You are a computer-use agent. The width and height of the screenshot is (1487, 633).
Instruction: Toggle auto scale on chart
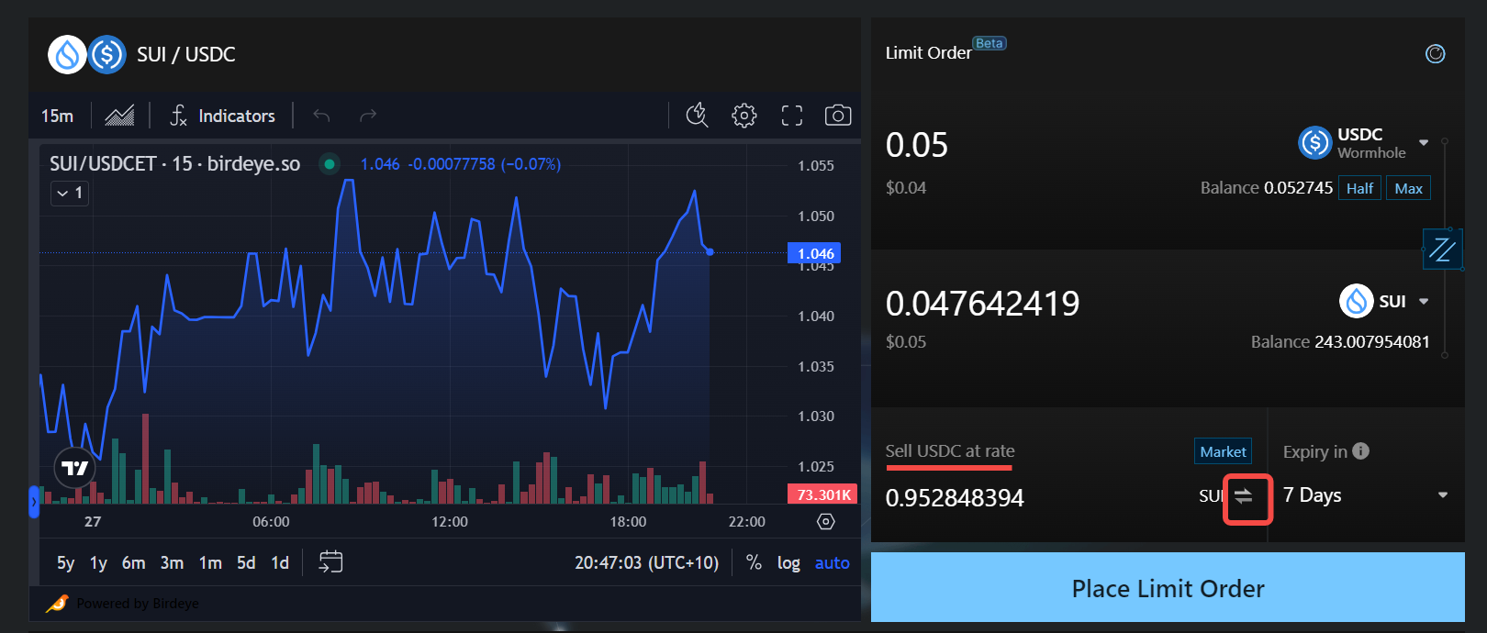tap(832, 562)
